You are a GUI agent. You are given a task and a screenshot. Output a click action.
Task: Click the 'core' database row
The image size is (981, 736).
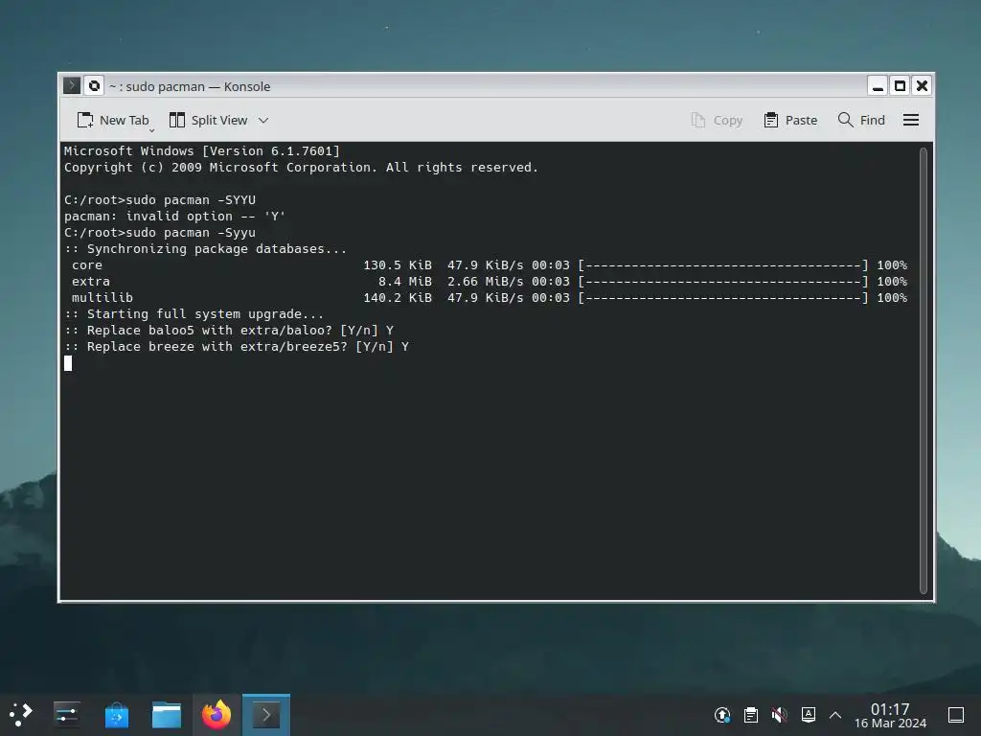coord(490,265)
